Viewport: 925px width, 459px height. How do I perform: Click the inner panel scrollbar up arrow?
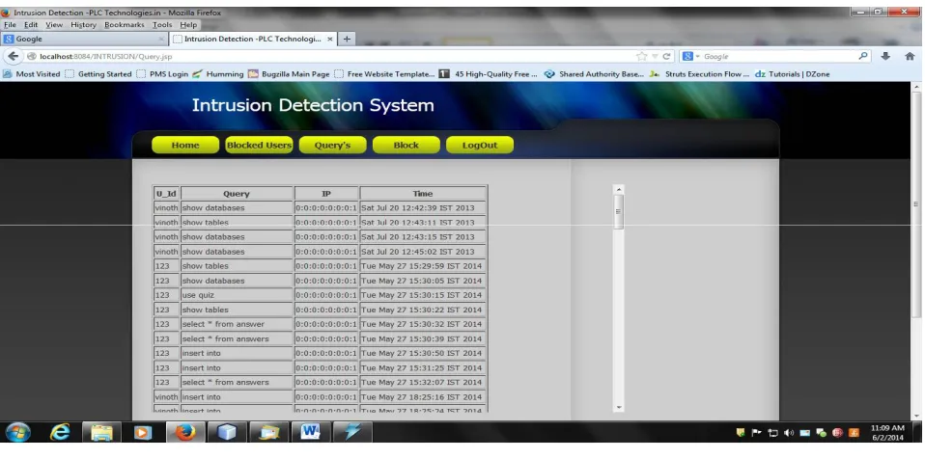click(x=619, y=190)
